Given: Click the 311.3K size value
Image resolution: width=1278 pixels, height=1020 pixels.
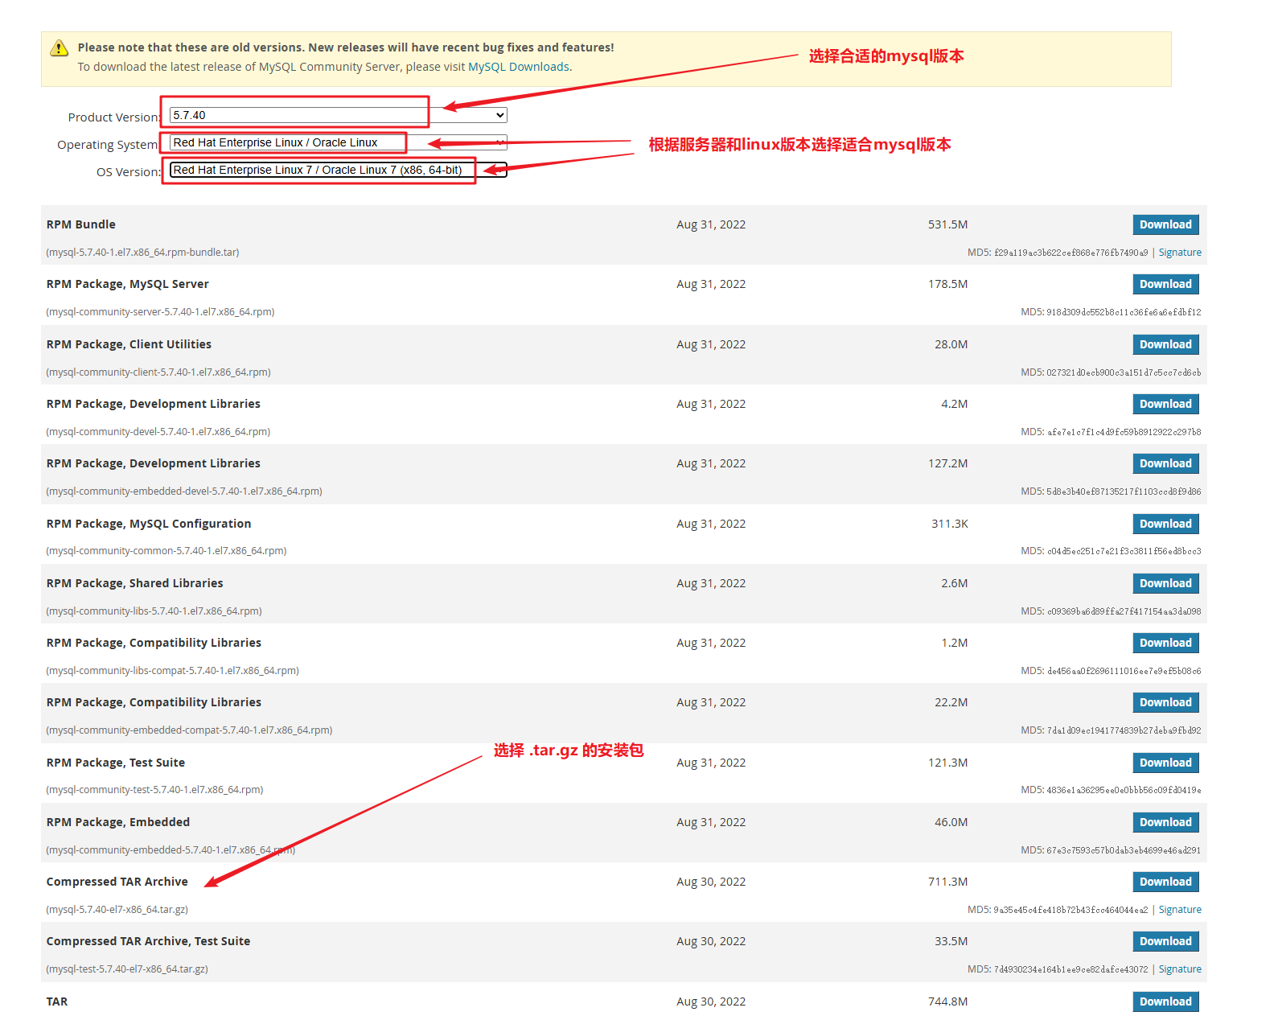Looking at the screenshot, I should (950, 524).
